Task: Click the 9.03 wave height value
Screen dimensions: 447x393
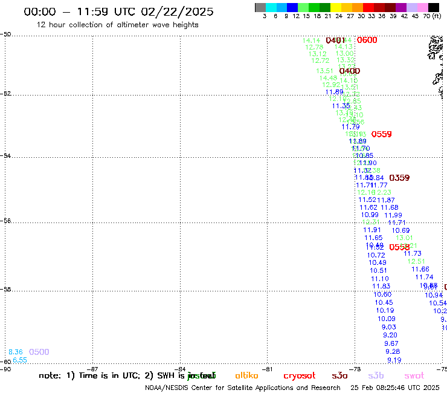Action: 389,327
